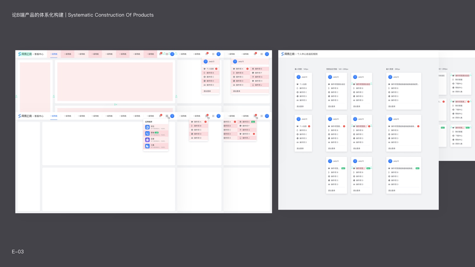In 个人中心自适应规则 panel, click 个人信息 with red badge
The width and height of the screenshot is (475, 267).
point(303,126)
